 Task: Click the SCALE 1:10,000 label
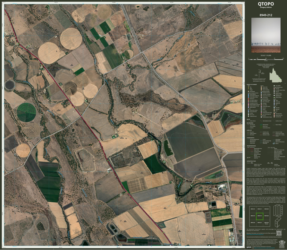[266, 56]
